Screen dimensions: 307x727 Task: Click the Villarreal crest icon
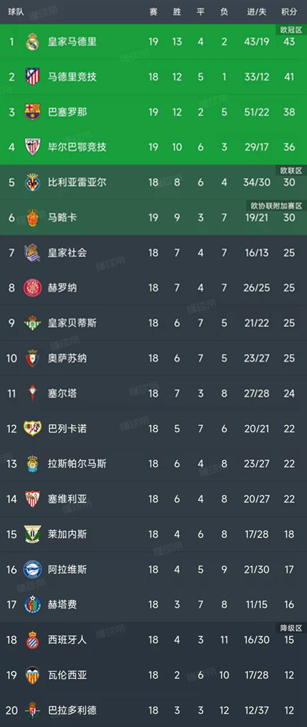(32, 182)
